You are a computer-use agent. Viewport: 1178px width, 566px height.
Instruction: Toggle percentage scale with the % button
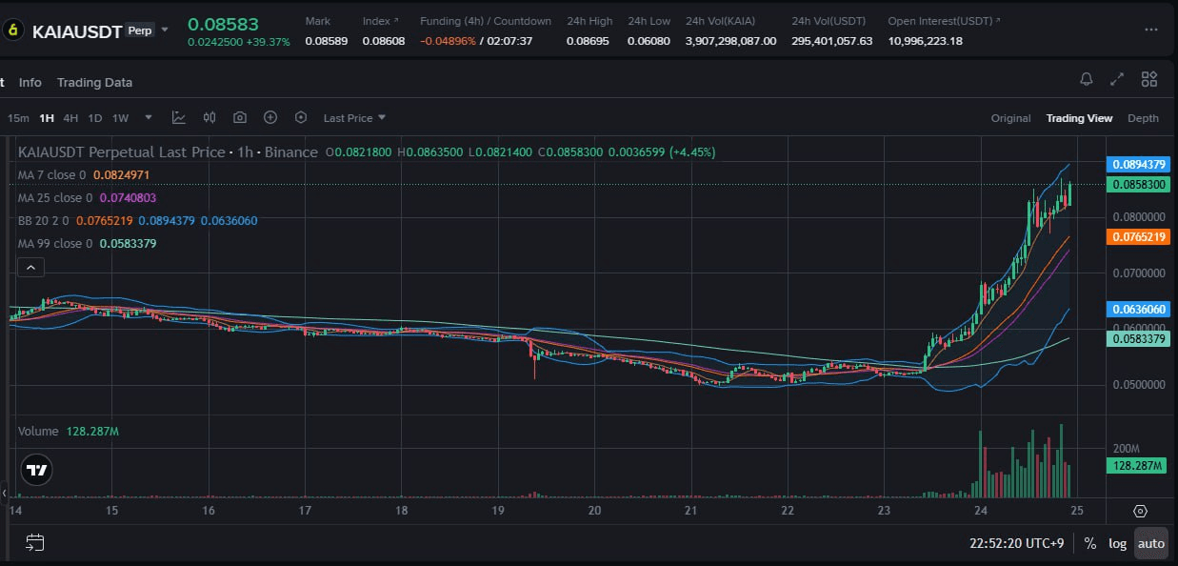tap(1089, 543)
